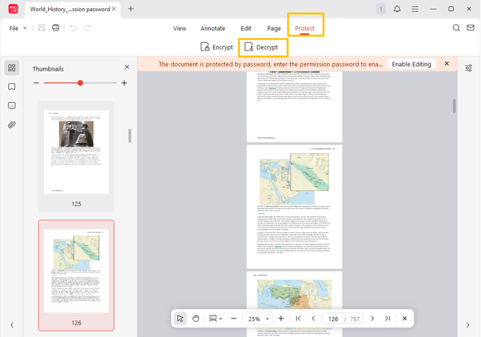Select the Hand pan tool
Viewport: 481px width, 337px height.
click(x=196, y=318)
